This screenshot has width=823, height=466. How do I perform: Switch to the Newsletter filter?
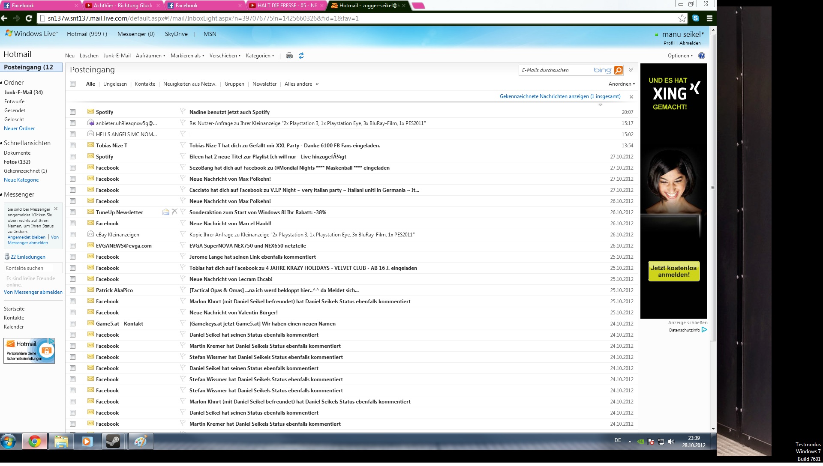pyautogui.click(x=264, y=84)
